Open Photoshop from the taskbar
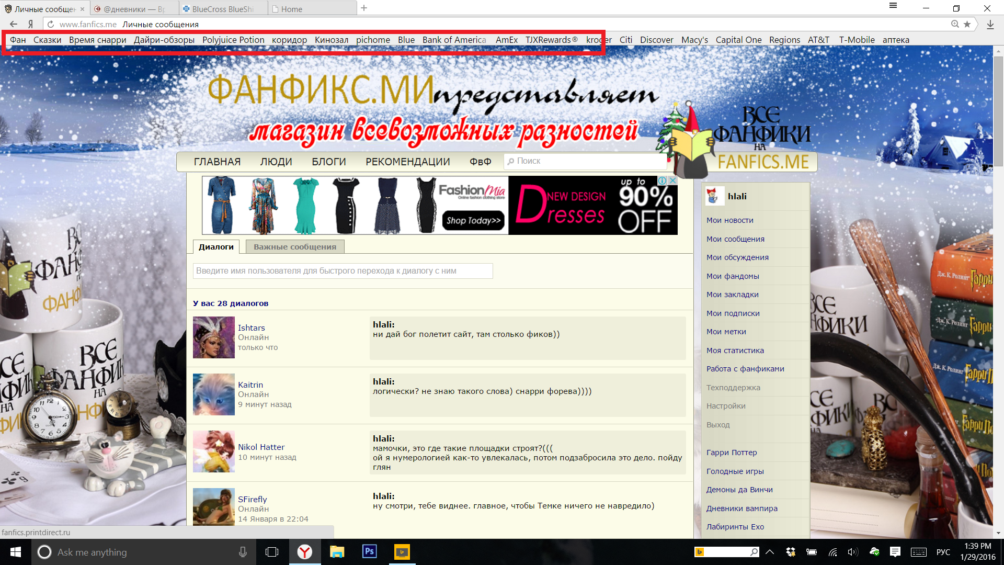 click(370, 552)
